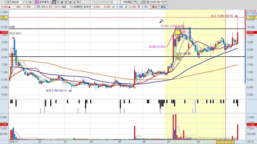Click the 매수 buy button
The width and height of the screenshot is (257, 144).
[x=155, y=7]
